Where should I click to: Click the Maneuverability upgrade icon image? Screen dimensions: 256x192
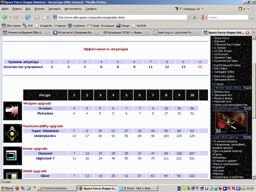tap(12, 133)
